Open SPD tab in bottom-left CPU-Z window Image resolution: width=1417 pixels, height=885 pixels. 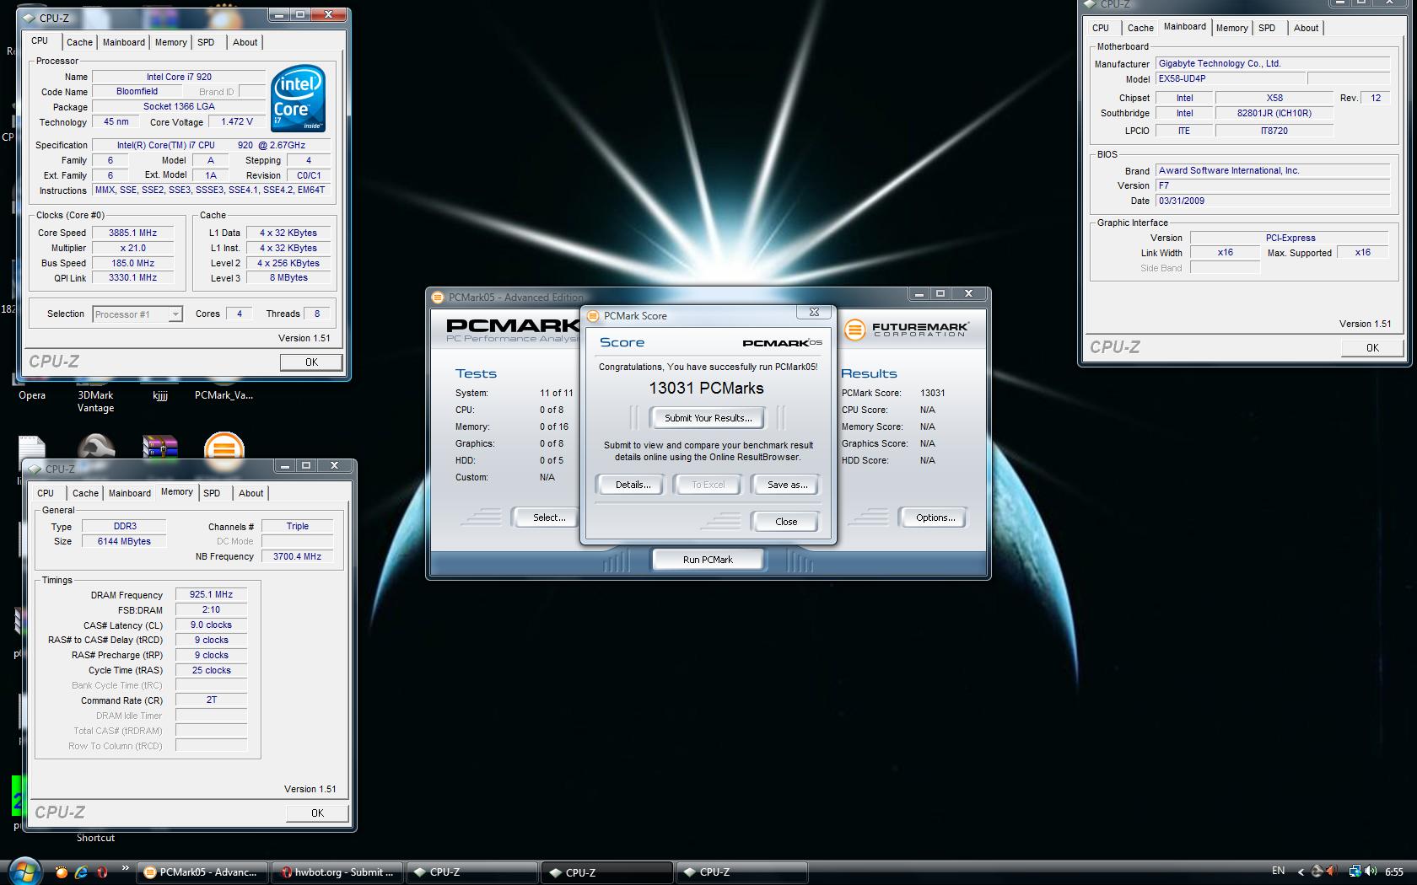[212, 493]
